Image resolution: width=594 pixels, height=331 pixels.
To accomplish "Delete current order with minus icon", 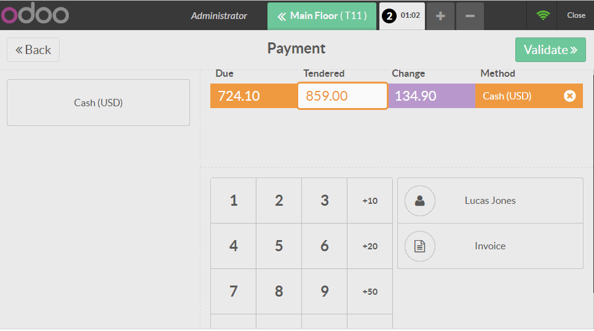I will coord(470,16).
